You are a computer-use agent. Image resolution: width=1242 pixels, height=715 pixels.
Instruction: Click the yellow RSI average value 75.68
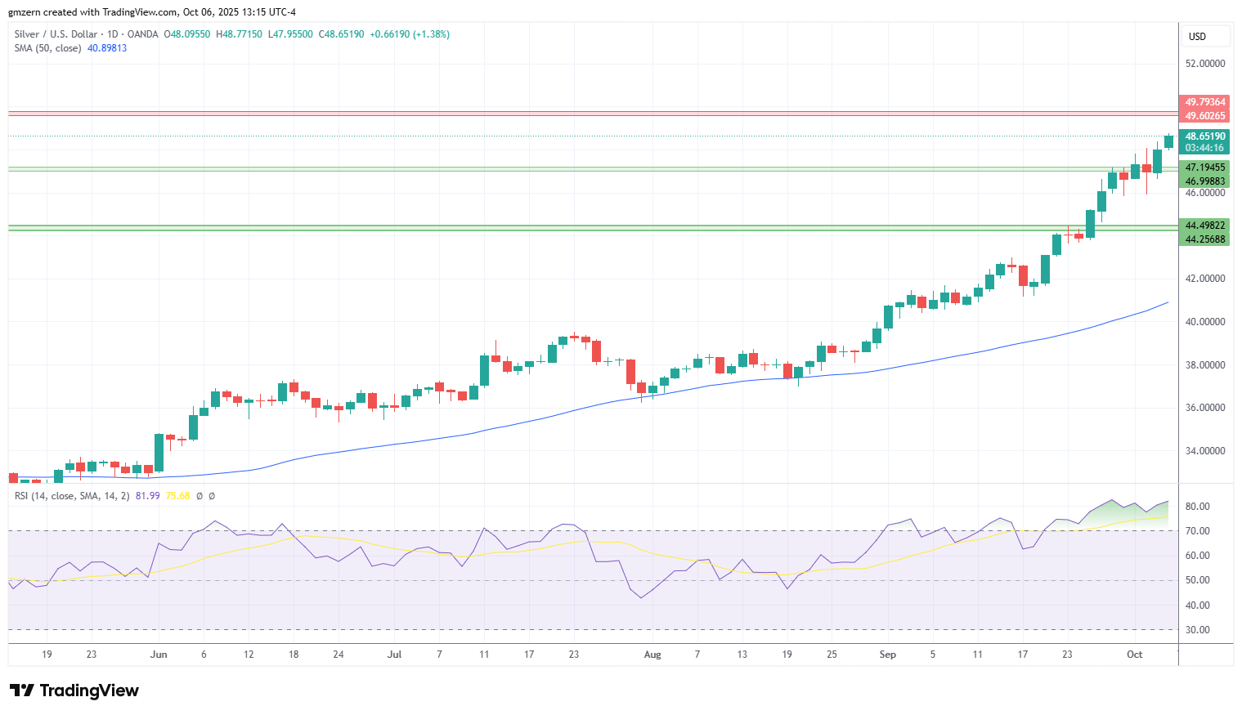click(177, 496)
